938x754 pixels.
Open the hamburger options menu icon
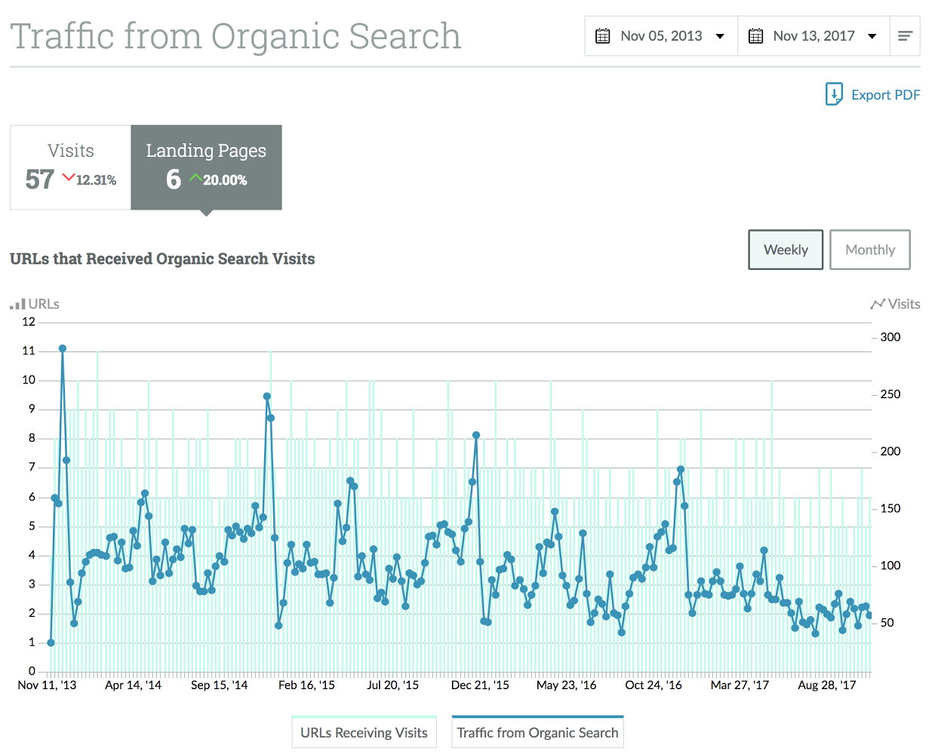coord(905,36)
